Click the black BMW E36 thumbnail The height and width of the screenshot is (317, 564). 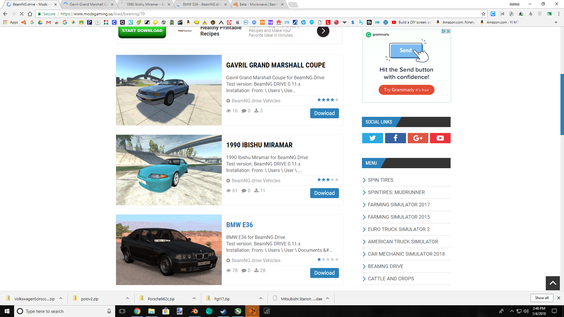point(169,250)
